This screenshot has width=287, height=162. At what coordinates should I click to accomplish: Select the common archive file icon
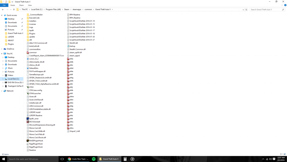[28, 52]
